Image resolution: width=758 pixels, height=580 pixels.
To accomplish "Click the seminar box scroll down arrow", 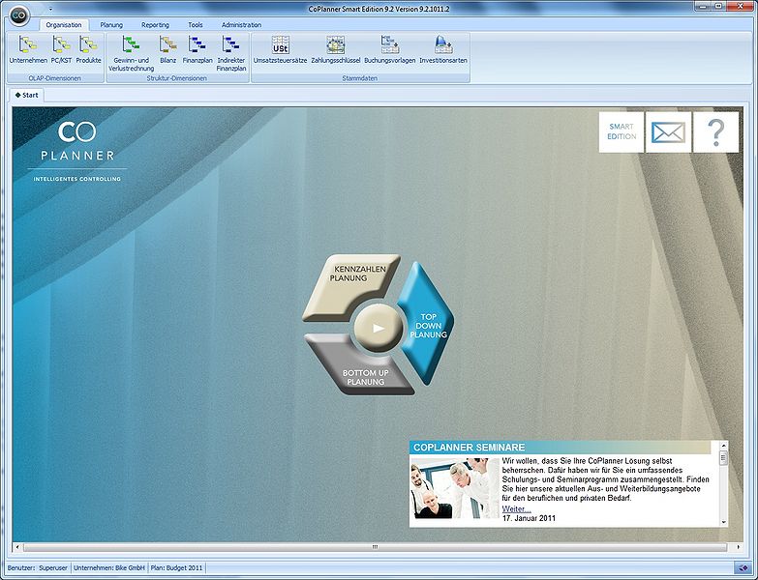I will [724, 522].
